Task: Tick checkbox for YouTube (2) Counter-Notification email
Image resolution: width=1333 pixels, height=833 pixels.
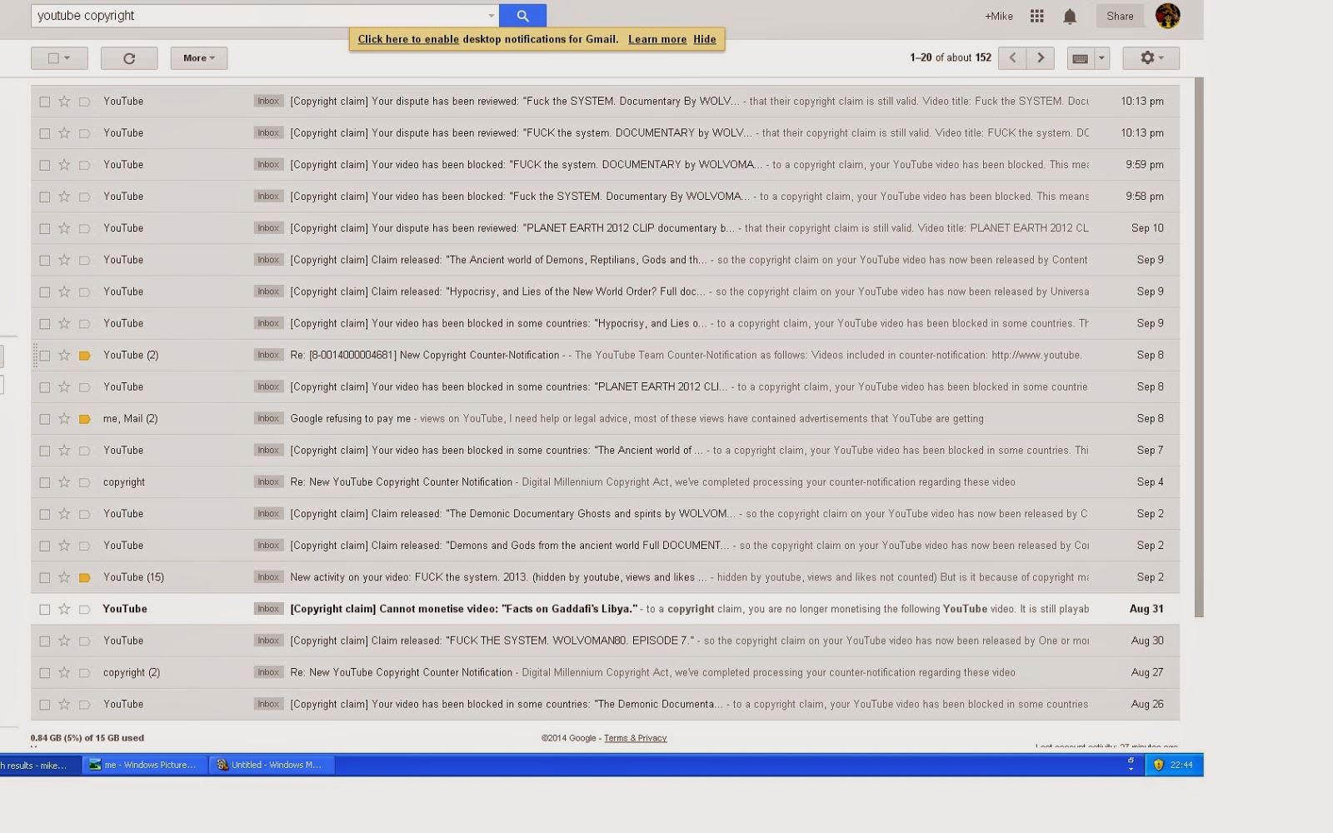Action: click(45, 356)
